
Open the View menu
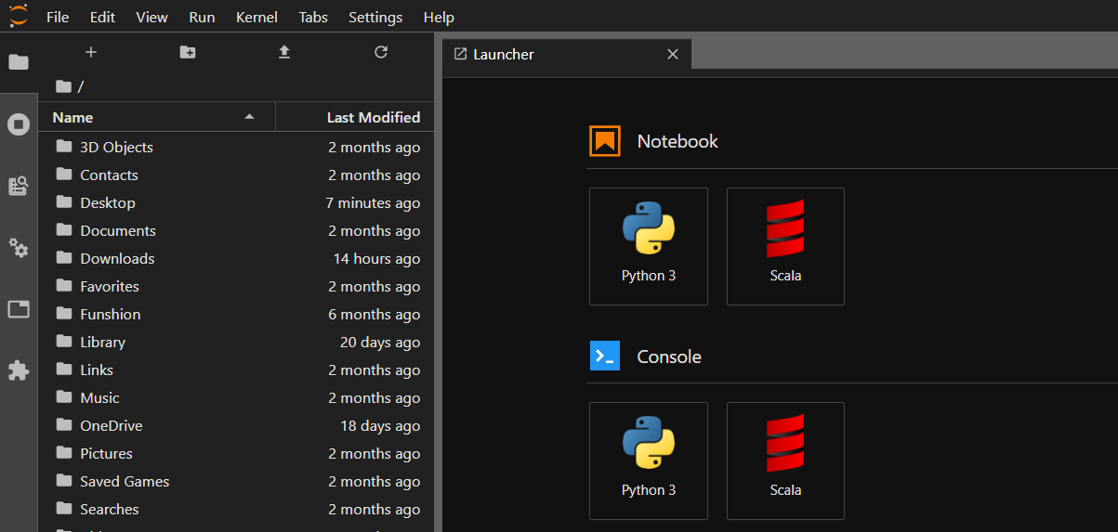151,17
